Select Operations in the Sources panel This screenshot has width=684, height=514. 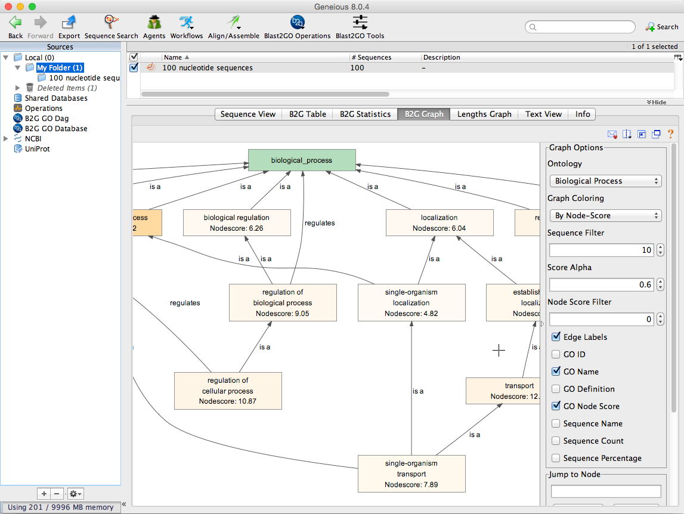pyautogui.click(x=43, y=108)
